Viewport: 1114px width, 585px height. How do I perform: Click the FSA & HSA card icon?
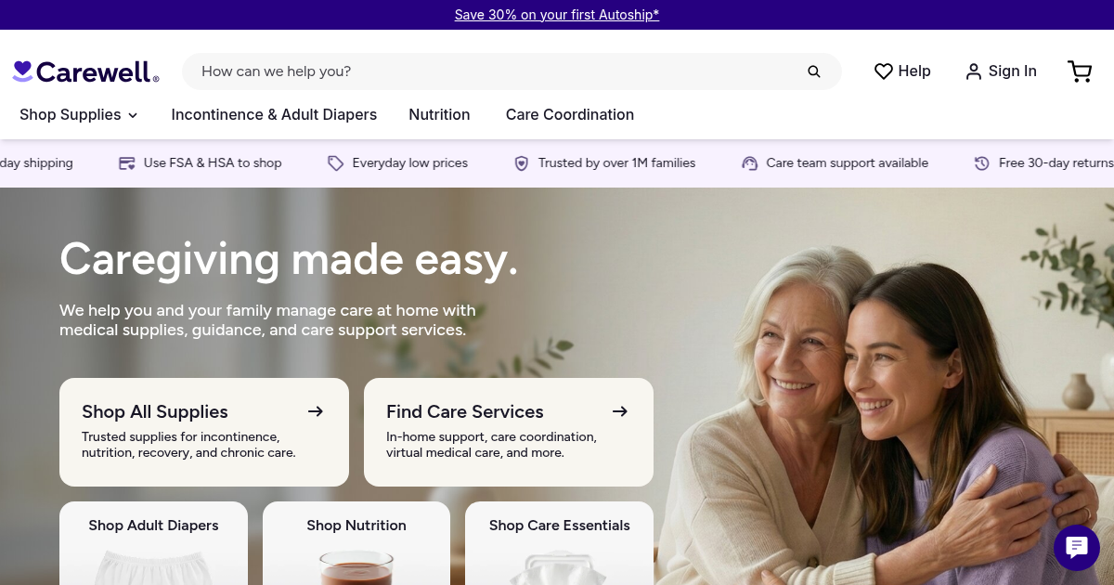(x=127, y=163)
